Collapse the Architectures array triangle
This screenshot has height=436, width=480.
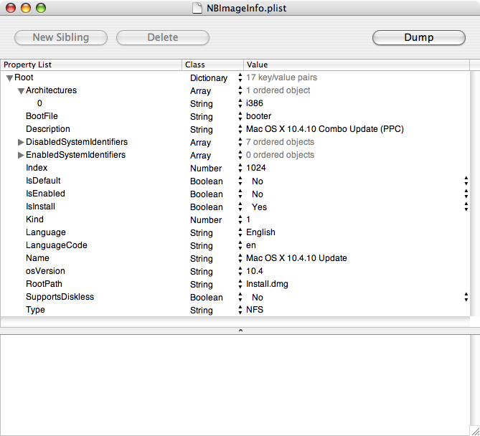point(21,91)
